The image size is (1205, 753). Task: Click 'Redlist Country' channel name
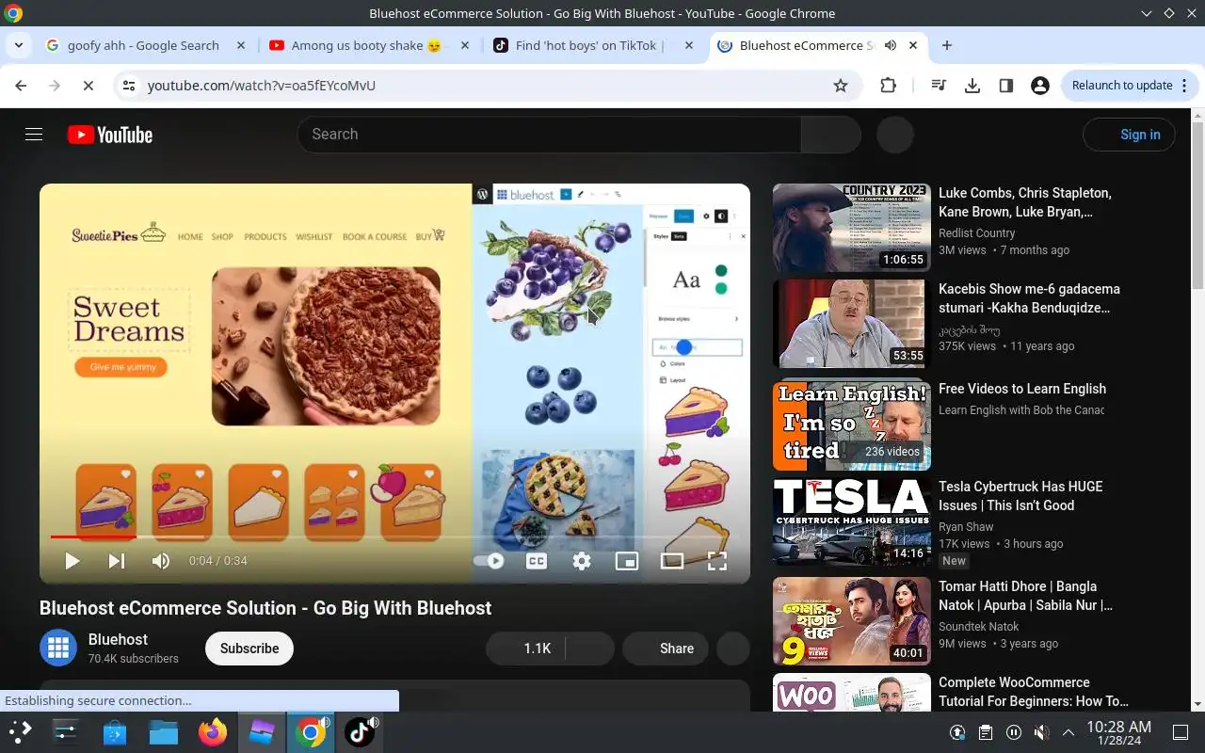pyautogui.click(x=976, y=233)
